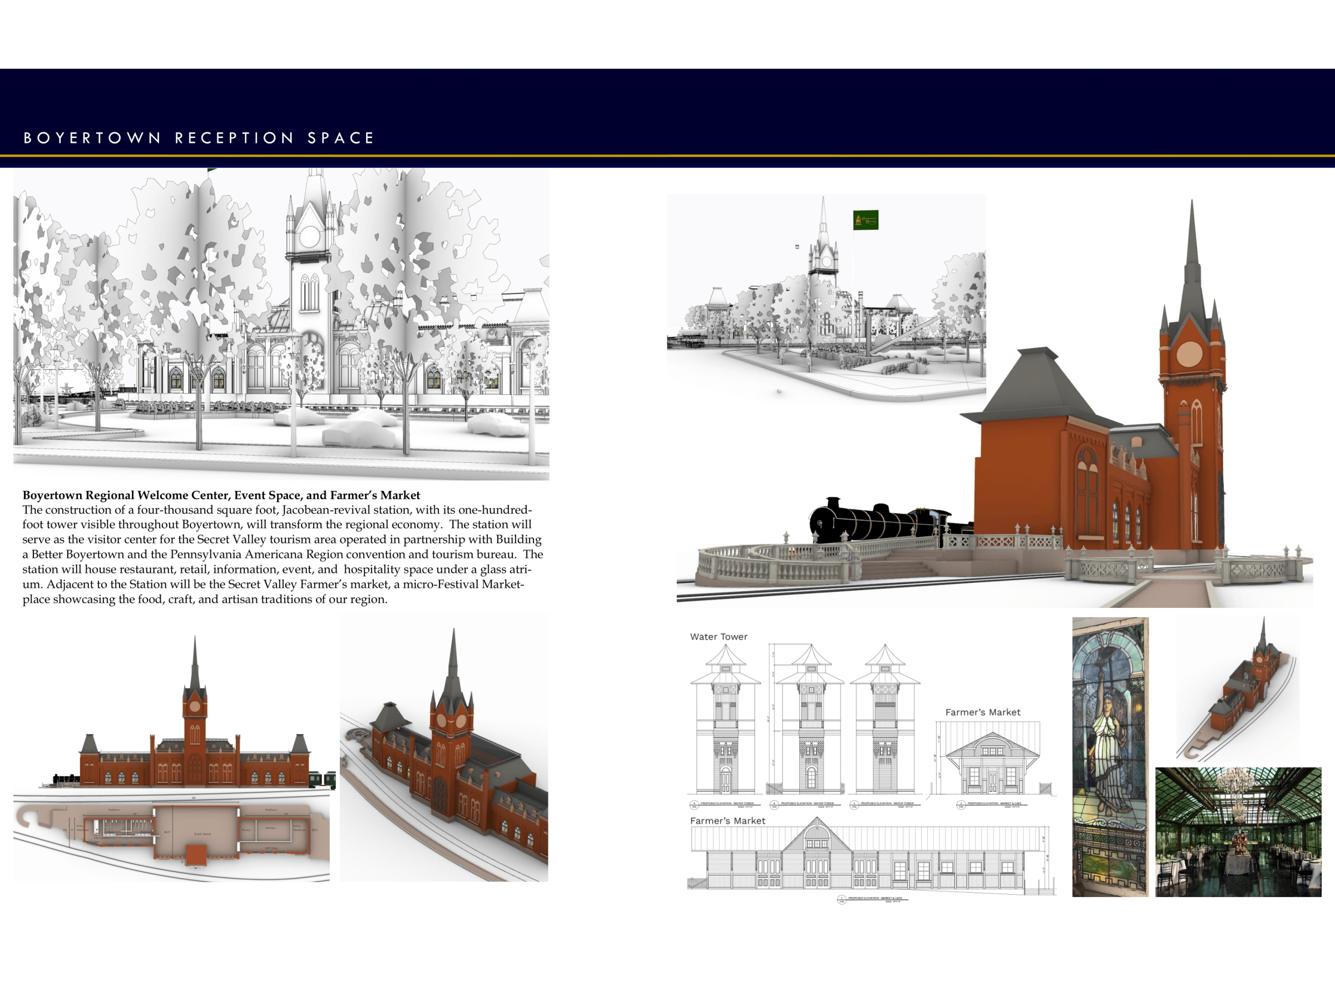Image resolution: width=1335 pixels, height=1001 pixels.
Task: Click the station floor plan drawing
Action: click(x=171, y=836)
